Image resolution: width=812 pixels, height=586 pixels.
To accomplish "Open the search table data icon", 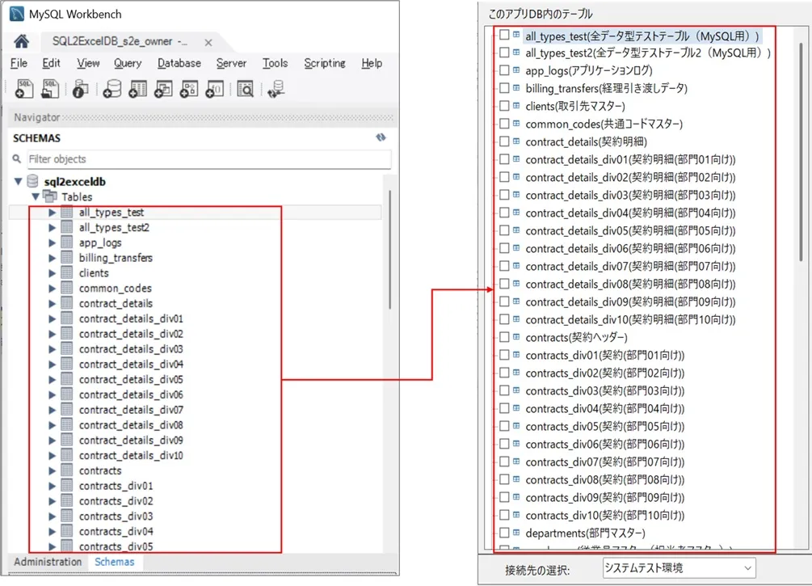I will click(x=245, y=89).
